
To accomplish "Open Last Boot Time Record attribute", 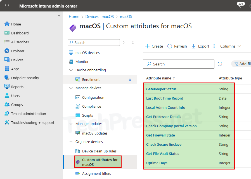I will coord(165,98).
